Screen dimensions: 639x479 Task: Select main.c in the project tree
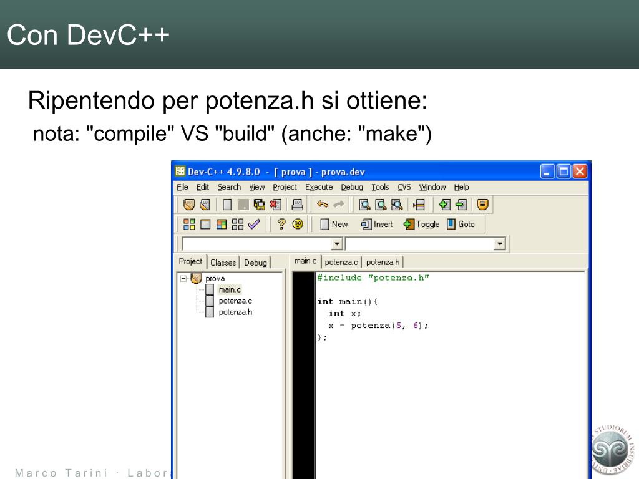click(x=230, y=289)
